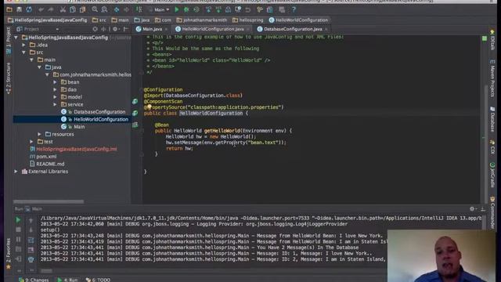Click the Rerun Main button in Run panel
501x282 pixels.
click(x=18, y=220)
